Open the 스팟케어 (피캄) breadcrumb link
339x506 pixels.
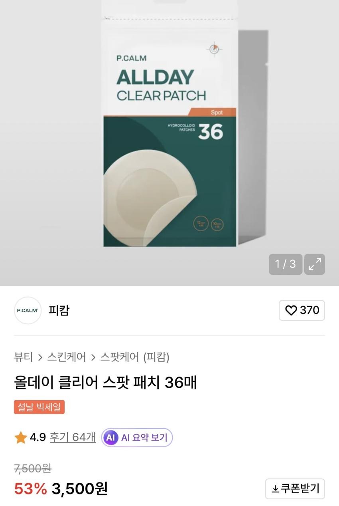click(135, 357)
